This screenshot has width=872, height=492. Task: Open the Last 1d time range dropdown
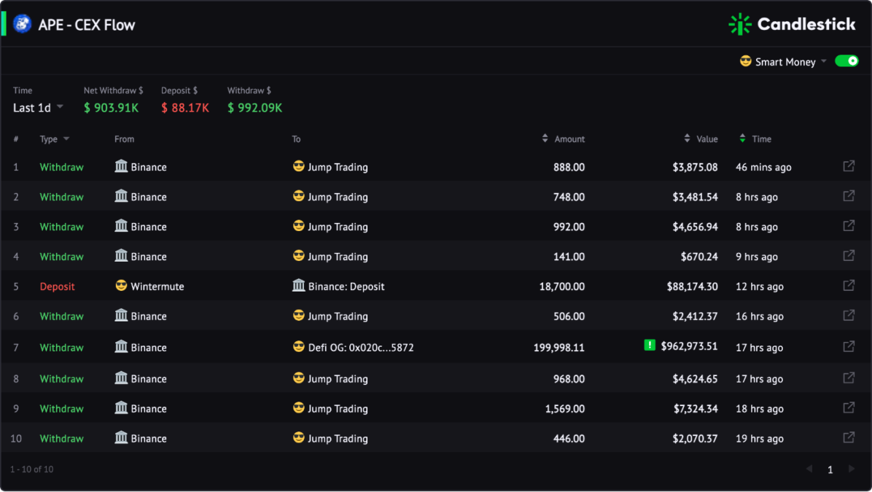point(38,107)
